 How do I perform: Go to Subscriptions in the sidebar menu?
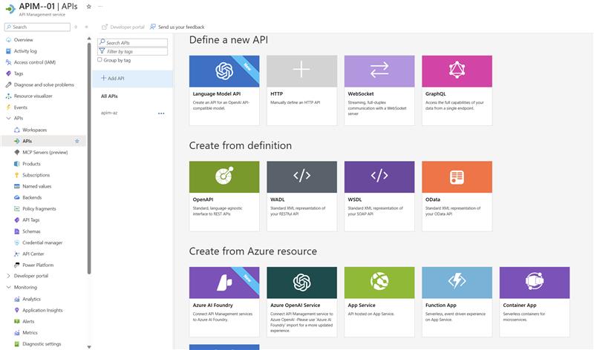coord(36,175)
